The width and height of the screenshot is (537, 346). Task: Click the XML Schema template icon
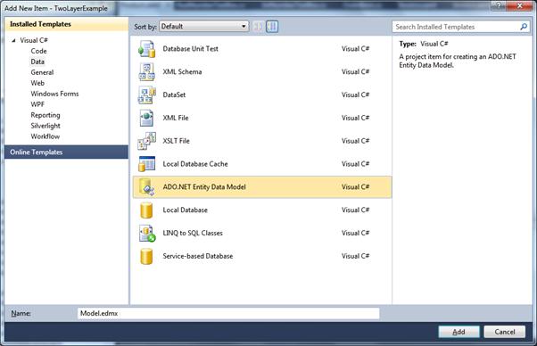point(147,72)
